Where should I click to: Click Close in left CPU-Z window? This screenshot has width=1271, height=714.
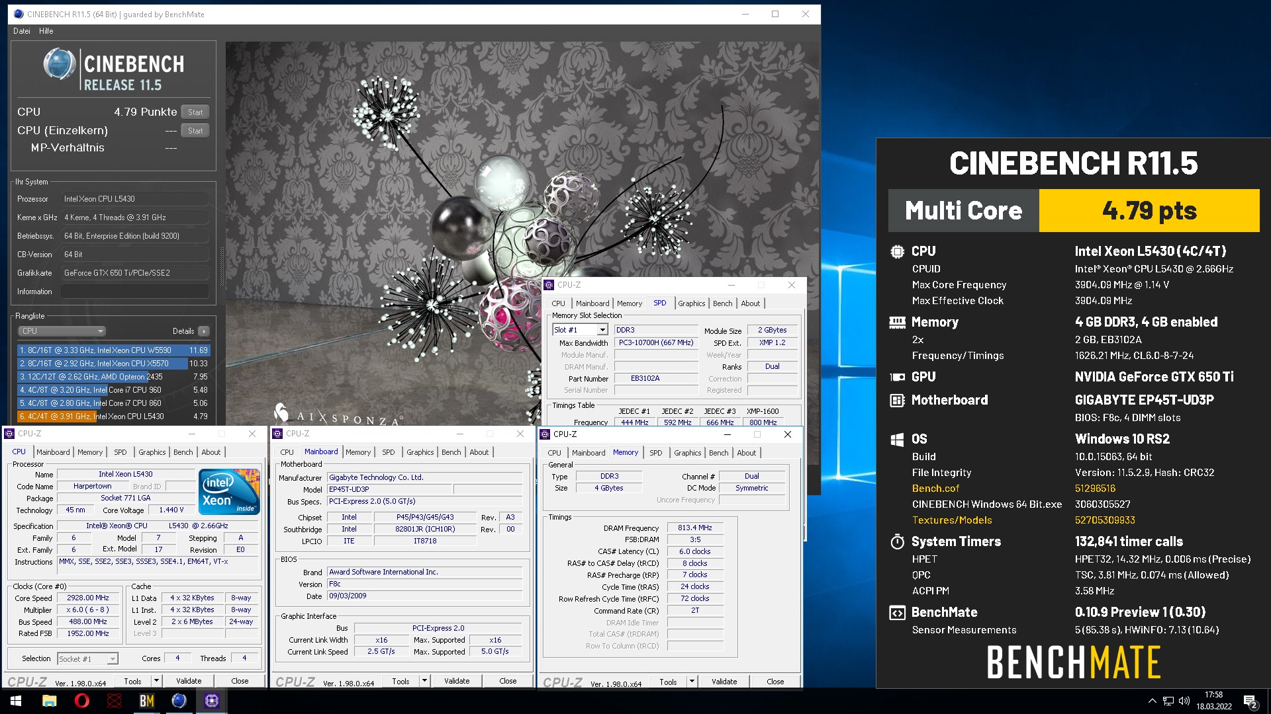click(x=240, y=681)
